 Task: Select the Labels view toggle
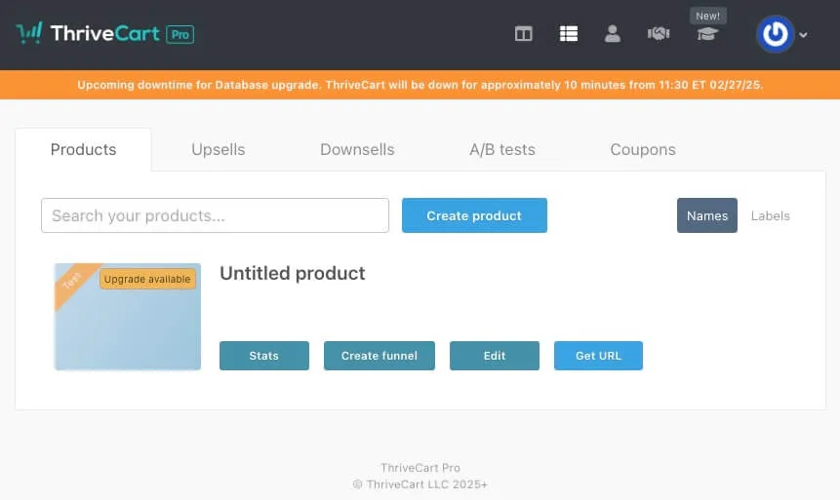[x=770, y=215]
